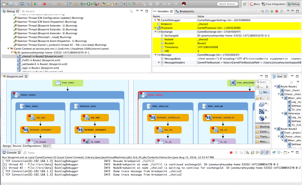Click the From _from1 node

pos(68,83)
